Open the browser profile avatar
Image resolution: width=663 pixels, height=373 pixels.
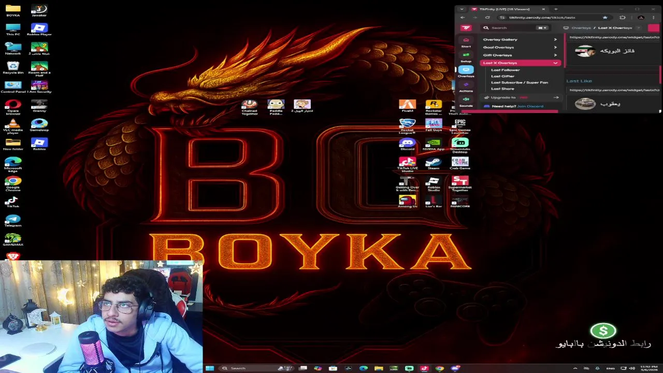pyautogui.click(x=641, y=18)
